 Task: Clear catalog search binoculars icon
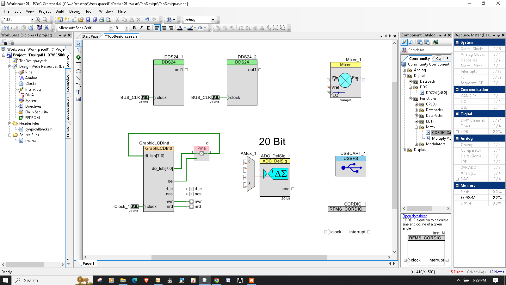[x=404, y=50]
